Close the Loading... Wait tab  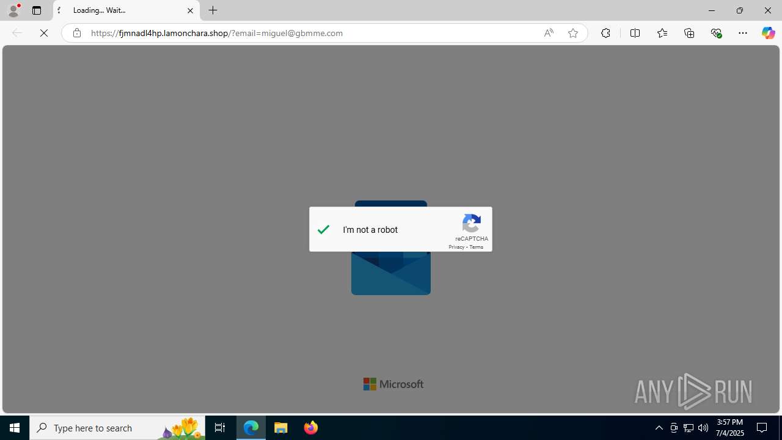190,10
